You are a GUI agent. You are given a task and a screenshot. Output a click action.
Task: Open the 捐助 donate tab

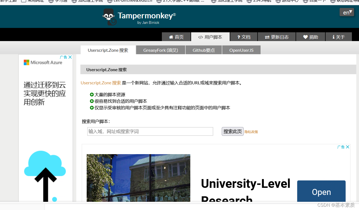pos(311,37)
